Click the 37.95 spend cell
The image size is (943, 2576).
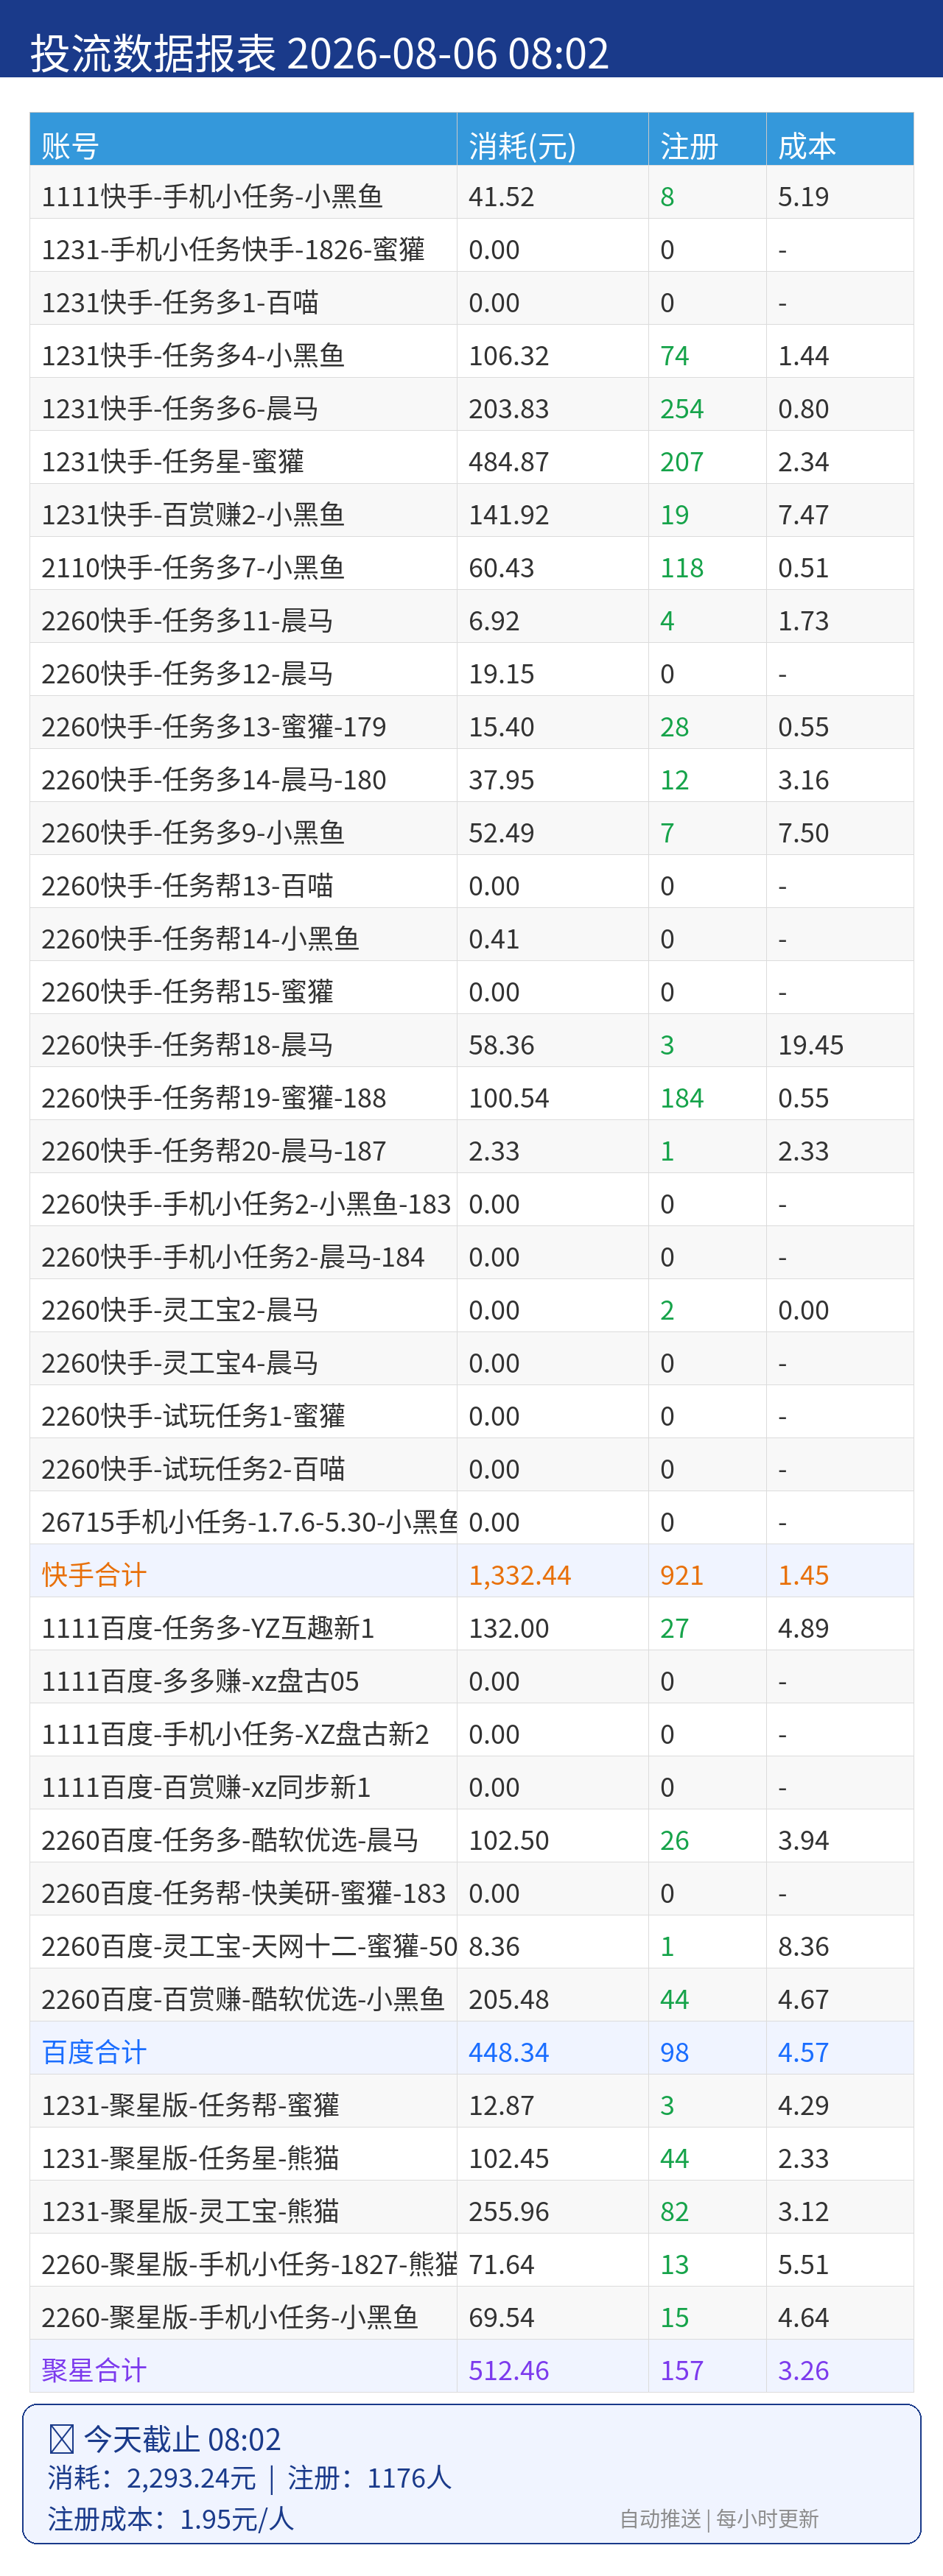pyautogui.click(x=501, y=780)
